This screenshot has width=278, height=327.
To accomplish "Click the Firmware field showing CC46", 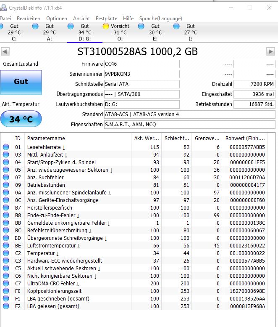I will coord(142,64).
